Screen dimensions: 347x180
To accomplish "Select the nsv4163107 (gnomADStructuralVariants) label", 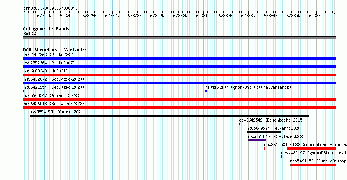I will (x=248, y=87).
